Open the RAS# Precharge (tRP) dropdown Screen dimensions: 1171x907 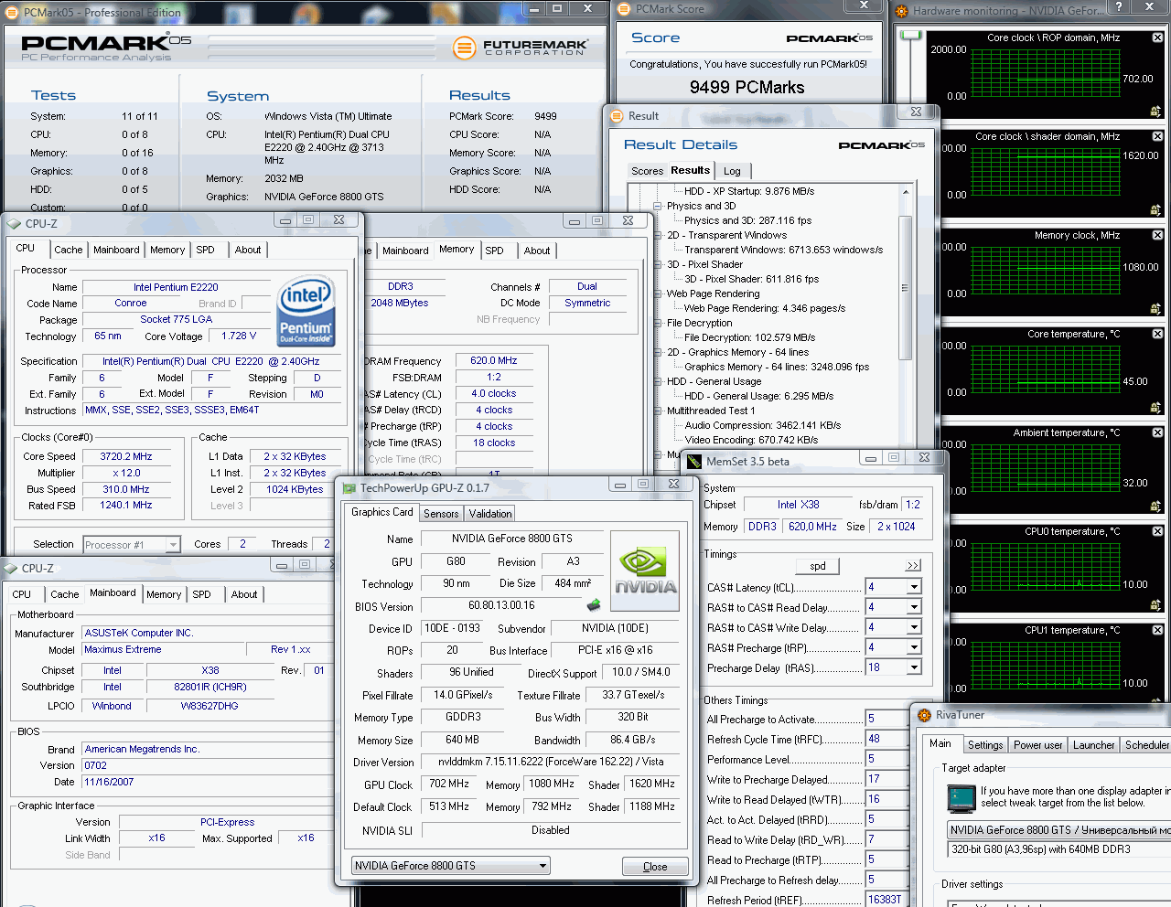[x=913, y=647]
